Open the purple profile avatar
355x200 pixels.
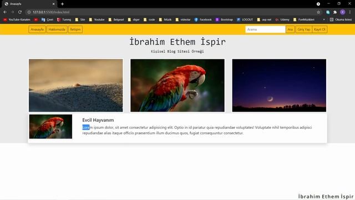(343, 12)
